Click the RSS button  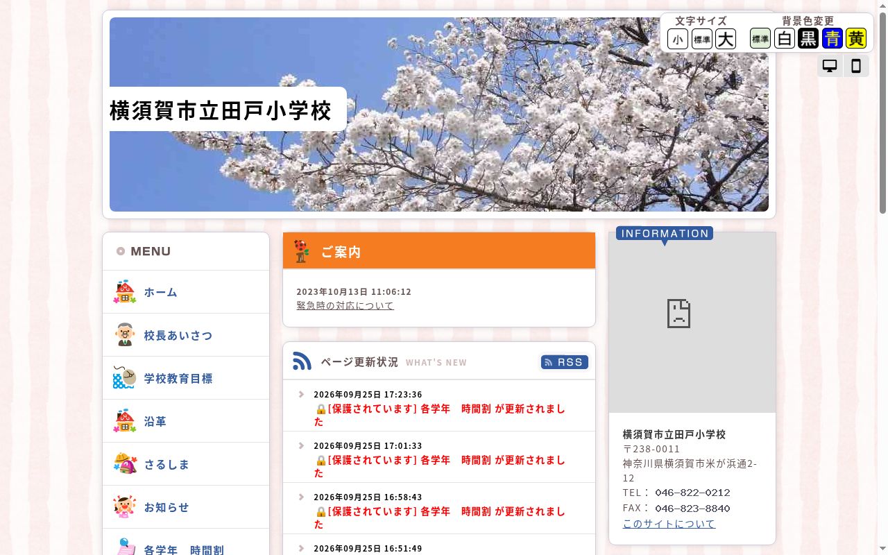click(565, 362)
